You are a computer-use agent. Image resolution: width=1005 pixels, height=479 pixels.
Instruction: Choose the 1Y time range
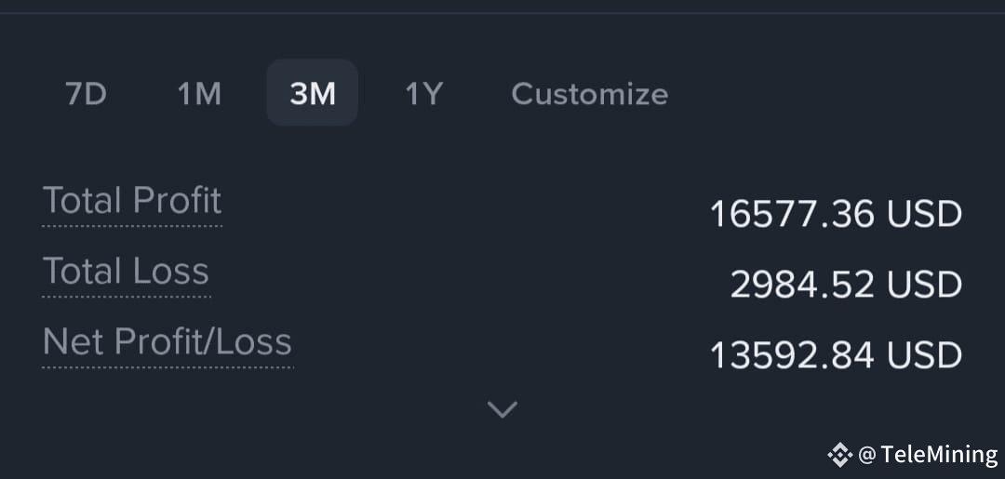point(423,94)
